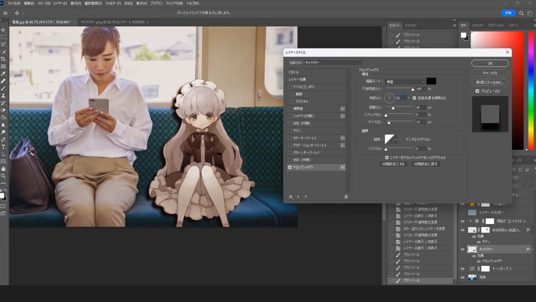This screenshot has width=536, height=302.
Task: Select the Clone Stamp tool
Action: click(3, 95)
